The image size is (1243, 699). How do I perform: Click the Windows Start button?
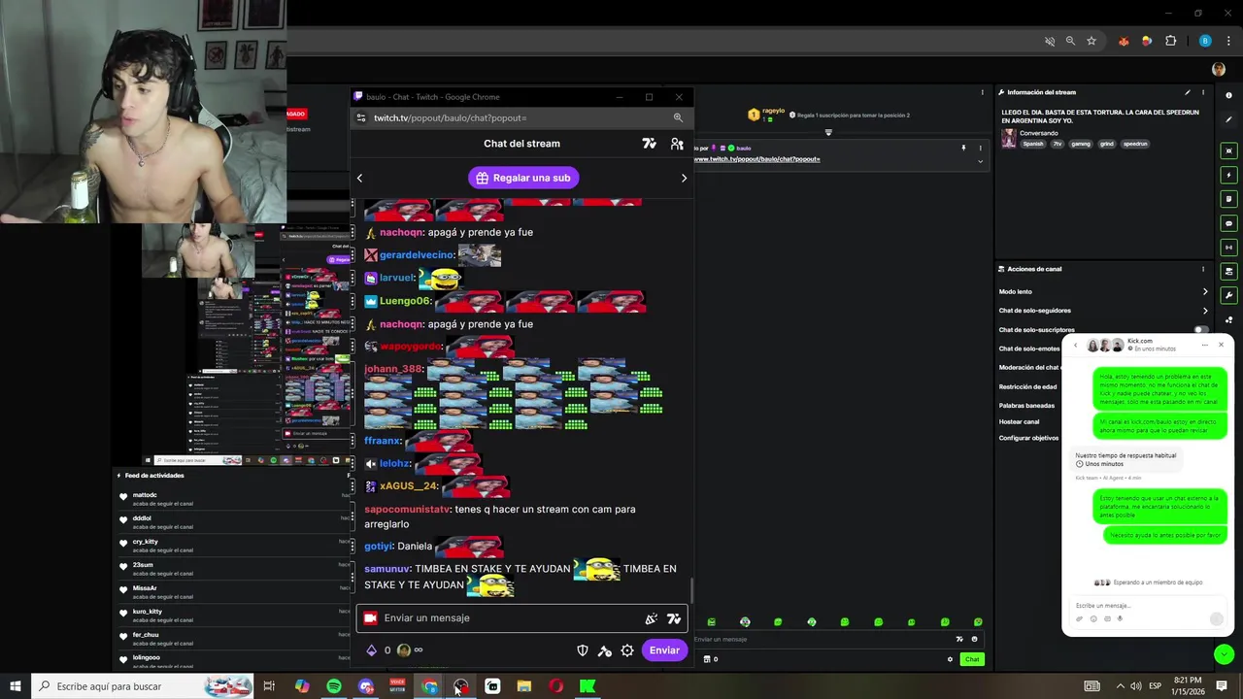coord(16,686)
